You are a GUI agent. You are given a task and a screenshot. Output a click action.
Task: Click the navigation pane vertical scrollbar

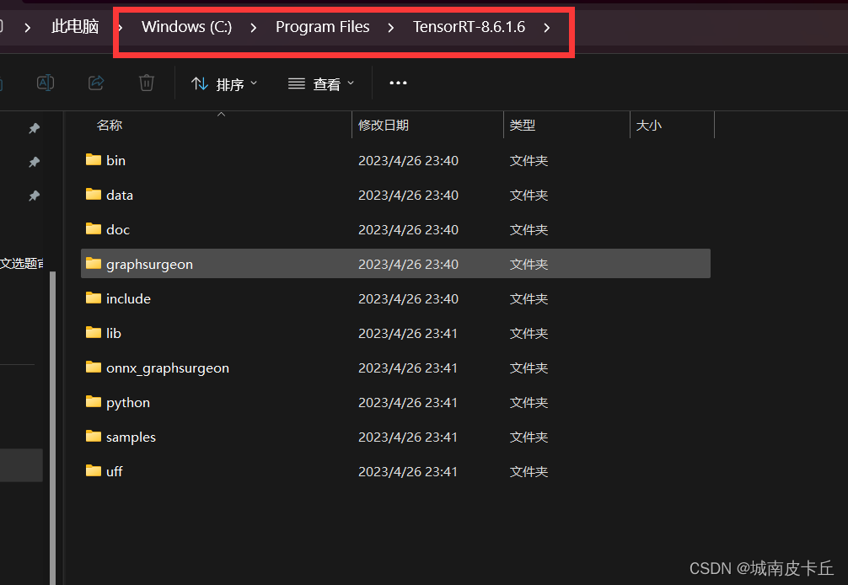click(x=52, y=427)
